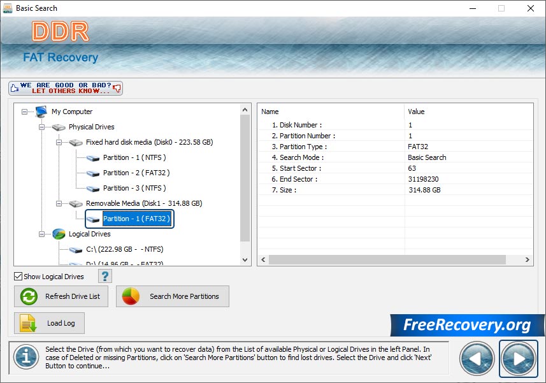Select the Removable Media (Disk1) entry

[x=144, y=203]
